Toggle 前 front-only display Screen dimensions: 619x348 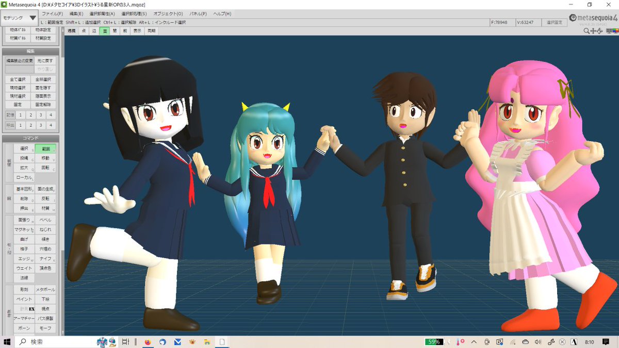tap(125, 31)
